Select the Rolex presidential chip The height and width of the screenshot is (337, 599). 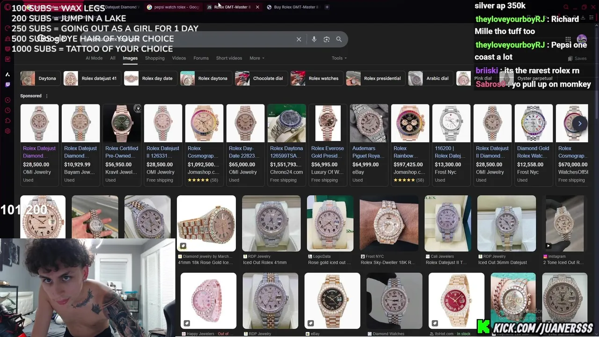click(x=375, y=79)
